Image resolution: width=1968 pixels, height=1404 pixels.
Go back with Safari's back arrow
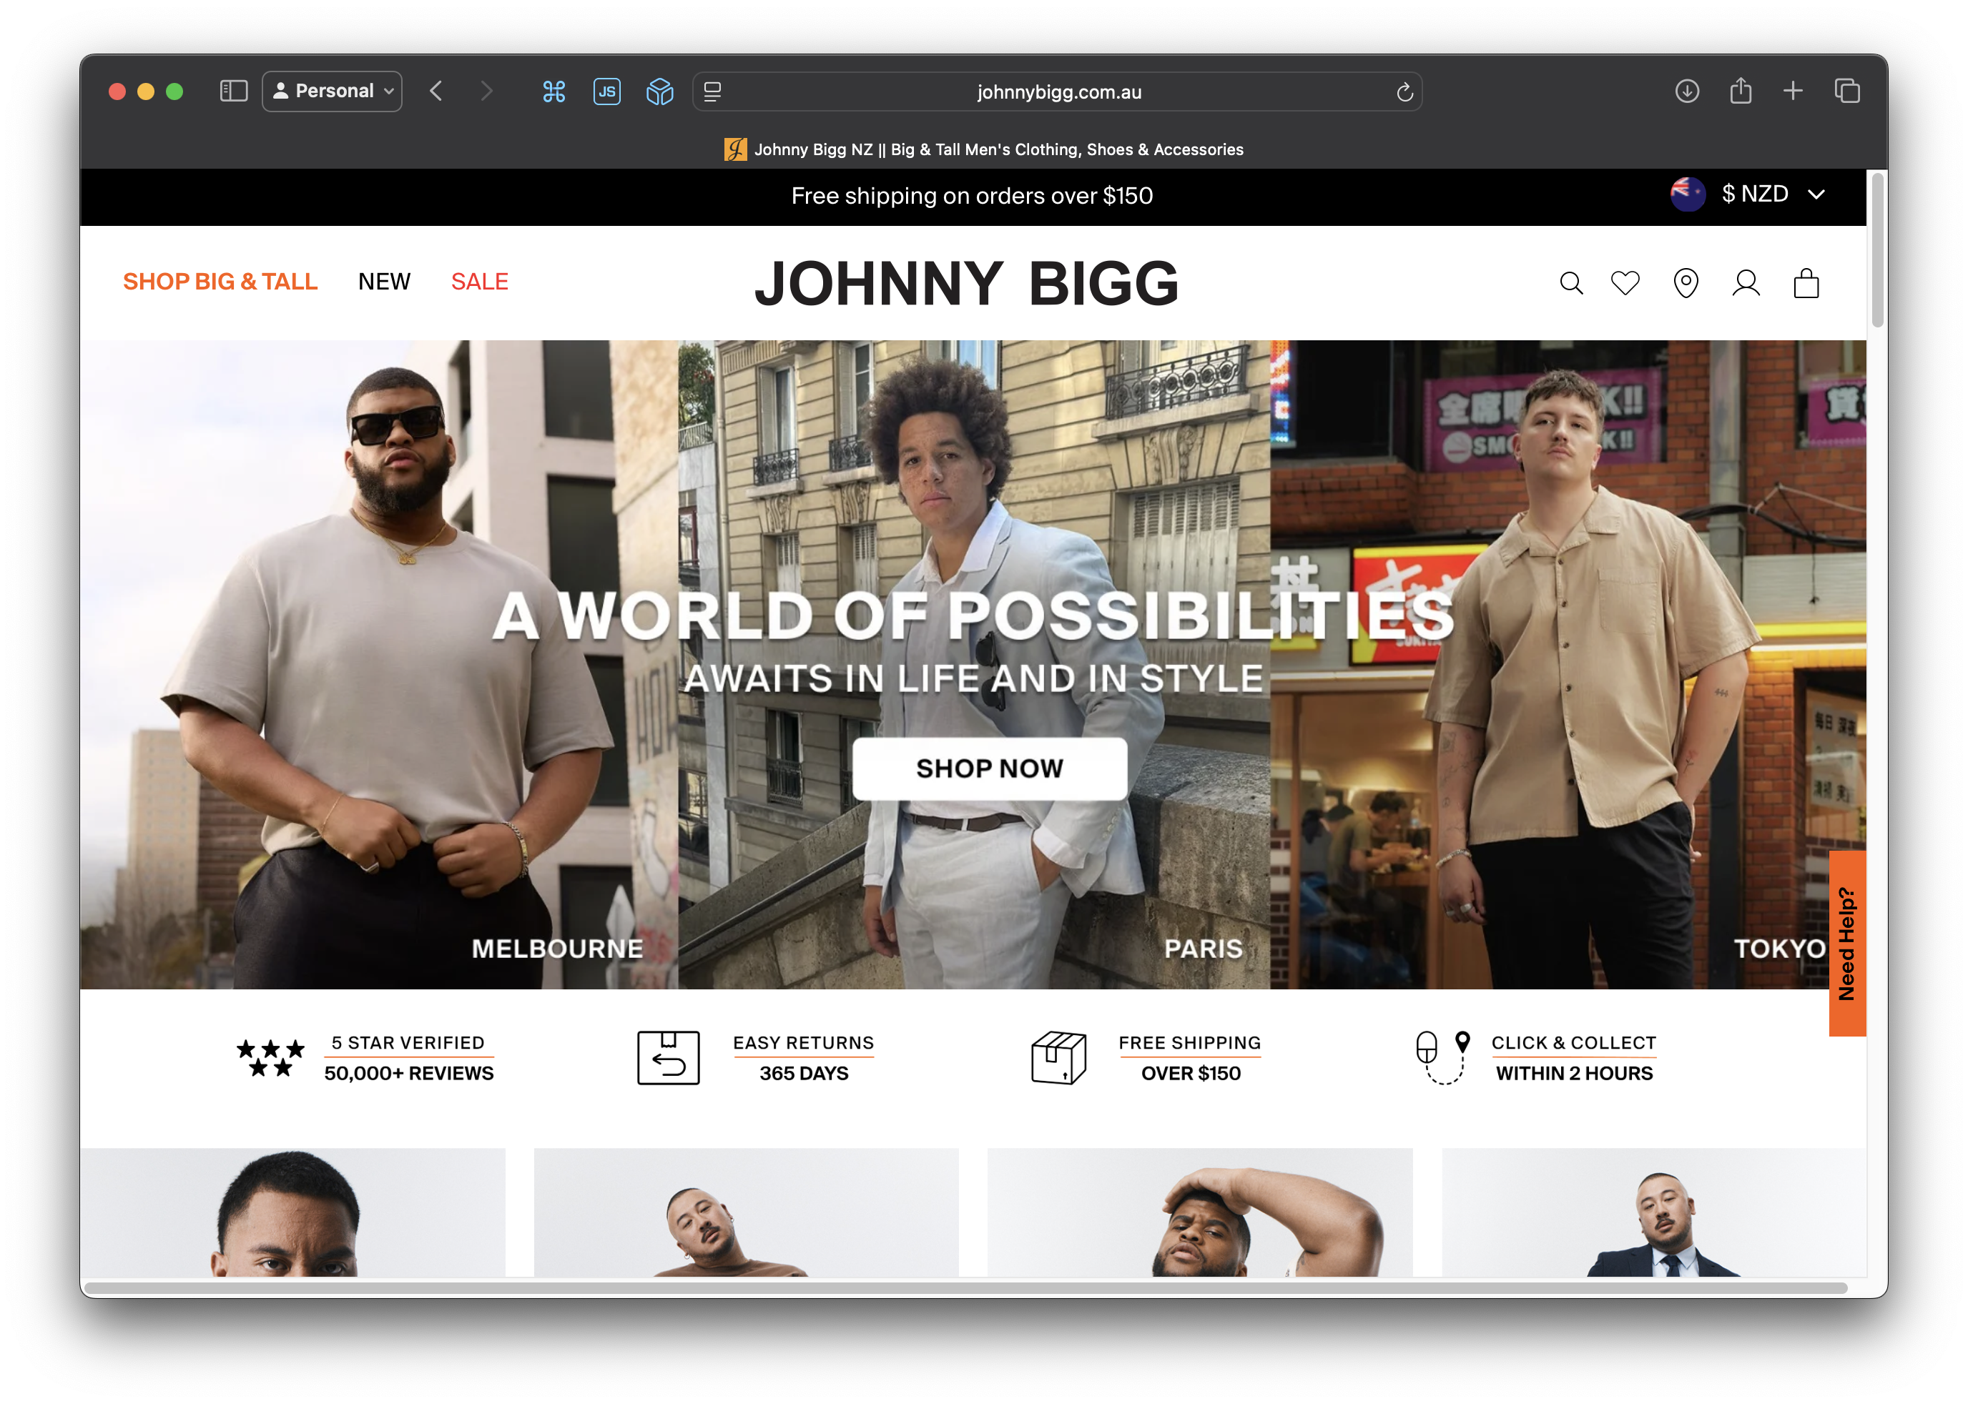437,92
